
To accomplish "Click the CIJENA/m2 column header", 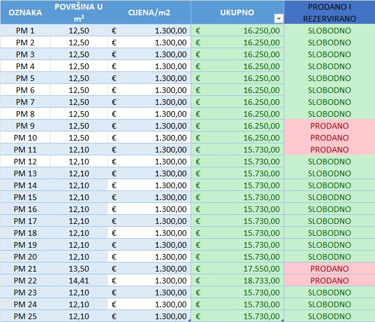I will click(149, 12).
